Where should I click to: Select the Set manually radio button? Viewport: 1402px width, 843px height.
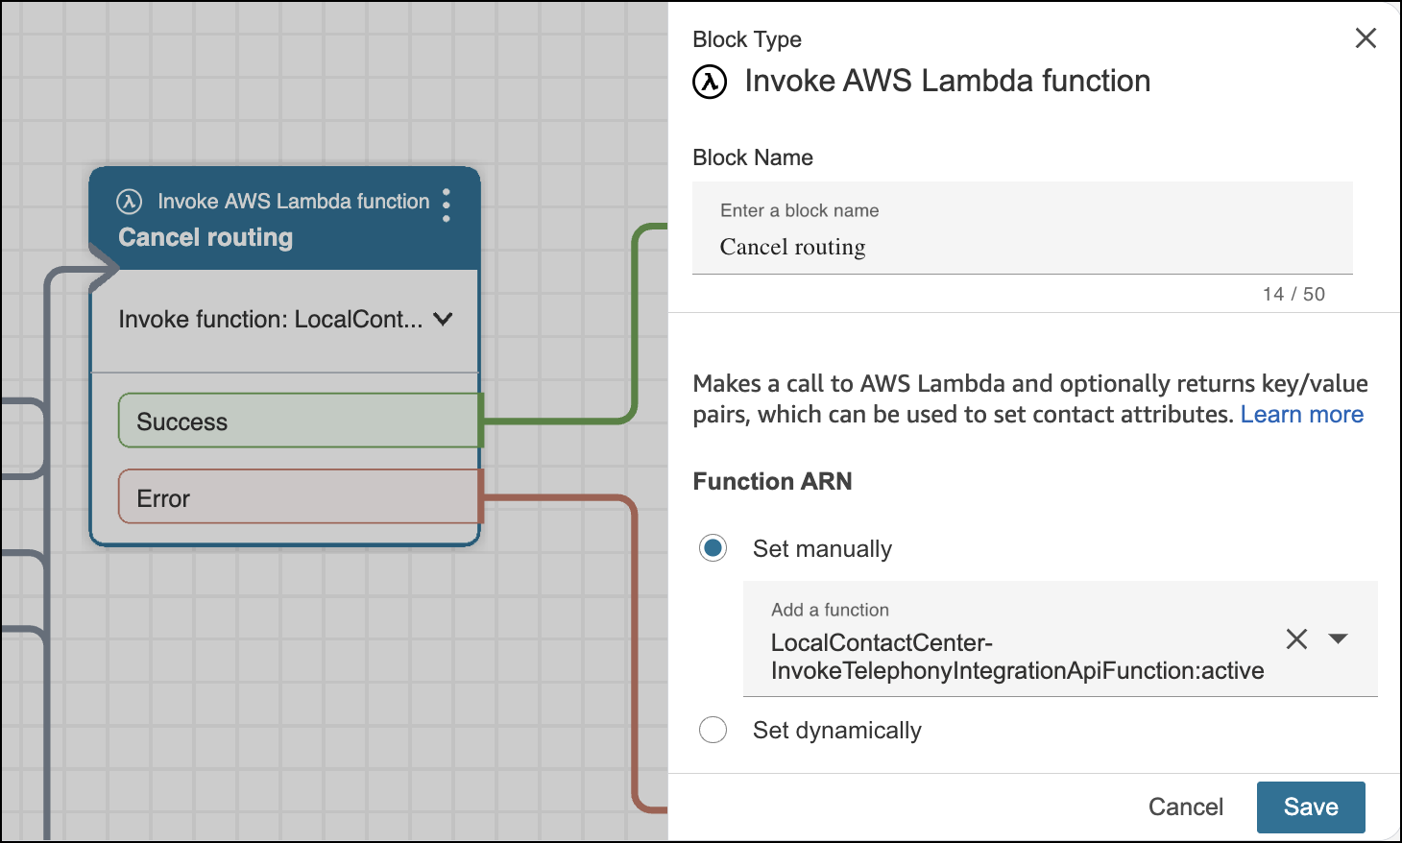(x=713, y=548)
